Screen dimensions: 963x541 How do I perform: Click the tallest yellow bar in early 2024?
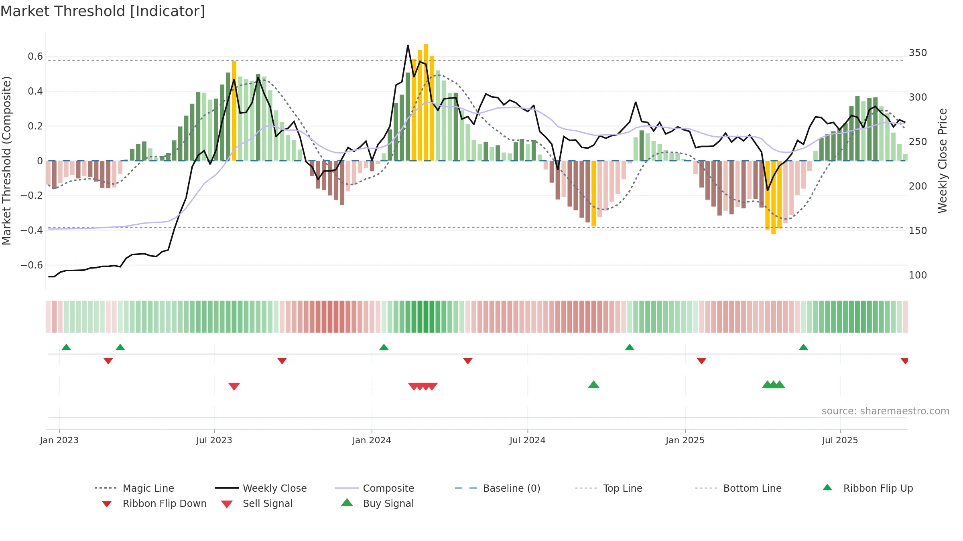click(x=426, y=103)
